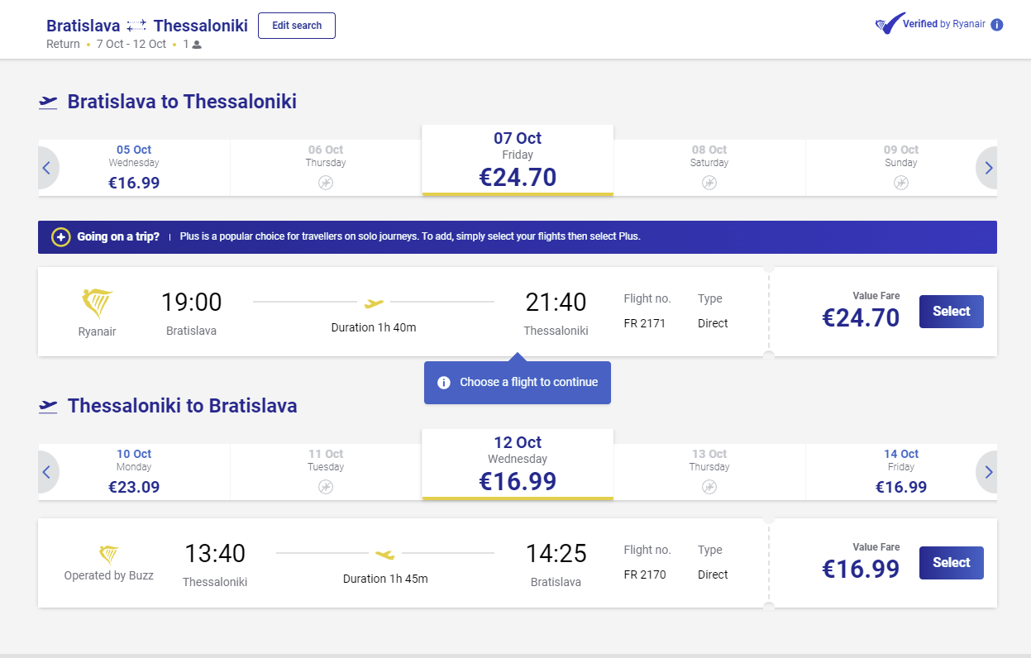1031x658 pixels.
Task: Select the €16.99 return Value Fare
Action: coord(951,563)
